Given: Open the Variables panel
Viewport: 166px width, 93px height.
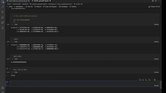Looking at the screenshot, I should click(x=63, y=7).
